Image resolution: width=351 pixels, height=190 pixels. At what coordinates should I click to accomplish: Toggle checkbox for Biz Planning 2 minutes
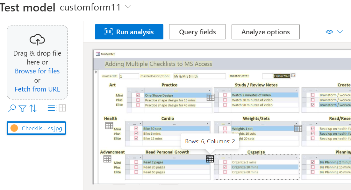[x=313, y=162]
